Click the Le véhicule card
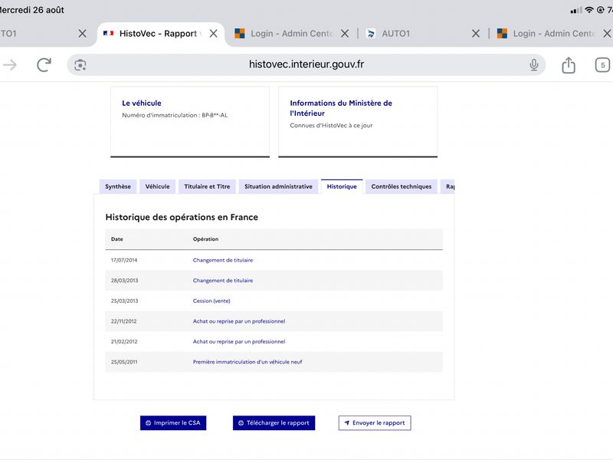Viewport: 613px width, 460px height. coord(190,122)
